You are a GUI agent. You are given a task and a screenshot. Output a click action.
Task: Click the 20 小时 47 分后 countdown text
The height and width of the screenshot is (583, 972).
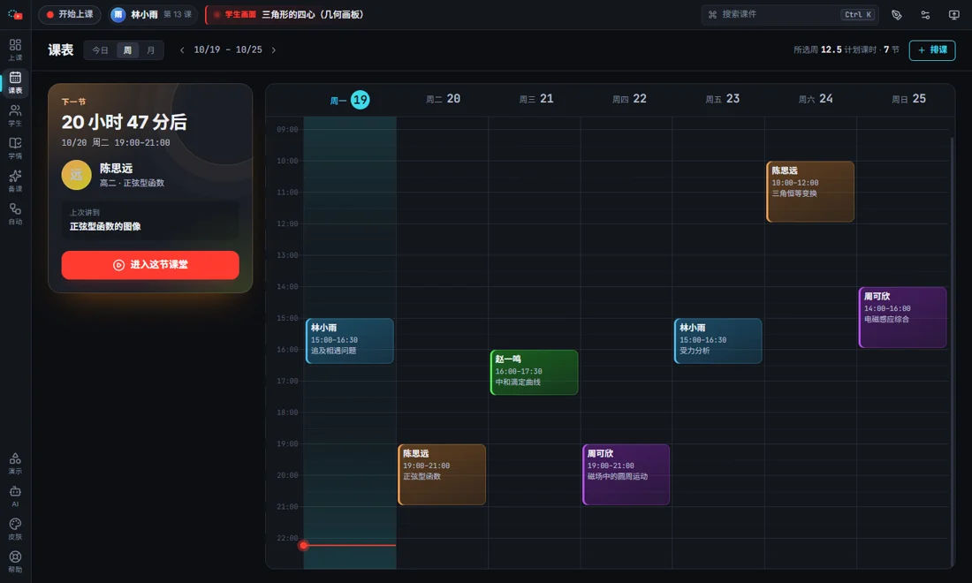(124, 122)
